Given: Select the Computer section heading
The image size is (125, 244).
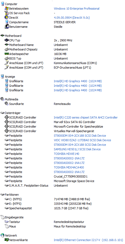Looking at the screenshot, I should click(x=11, y=4).
